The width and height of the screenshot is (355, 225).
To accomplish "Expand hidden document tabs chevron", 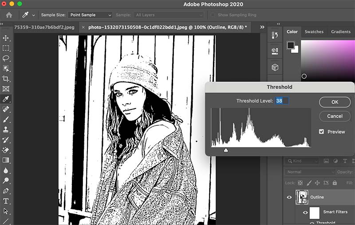I will pyautogui.click(x=262, y=27).
